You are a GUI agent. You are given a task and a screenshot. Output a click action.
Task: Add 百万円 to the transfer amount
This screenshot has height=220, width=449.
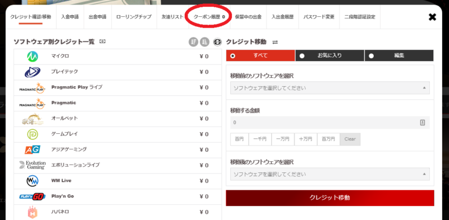pos(328,139)
